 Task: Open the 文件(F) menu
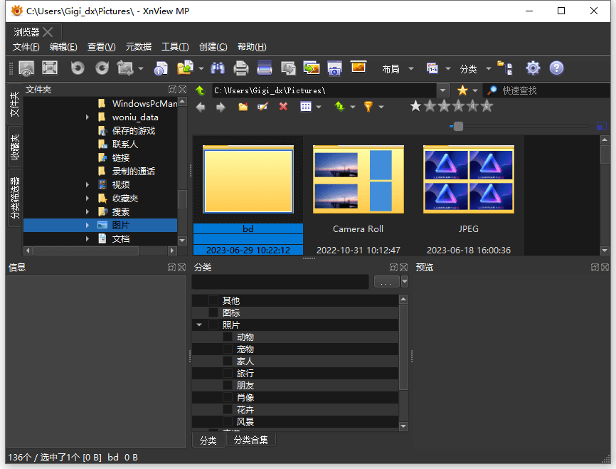pyautogui.click(x=26, y=47)
